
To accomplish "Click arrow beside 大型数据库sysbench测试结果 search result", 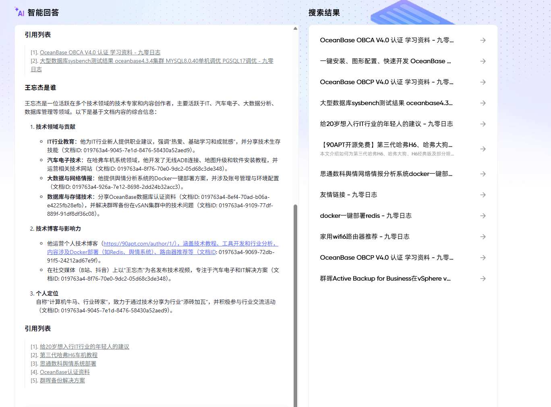I will pos(483,103).
